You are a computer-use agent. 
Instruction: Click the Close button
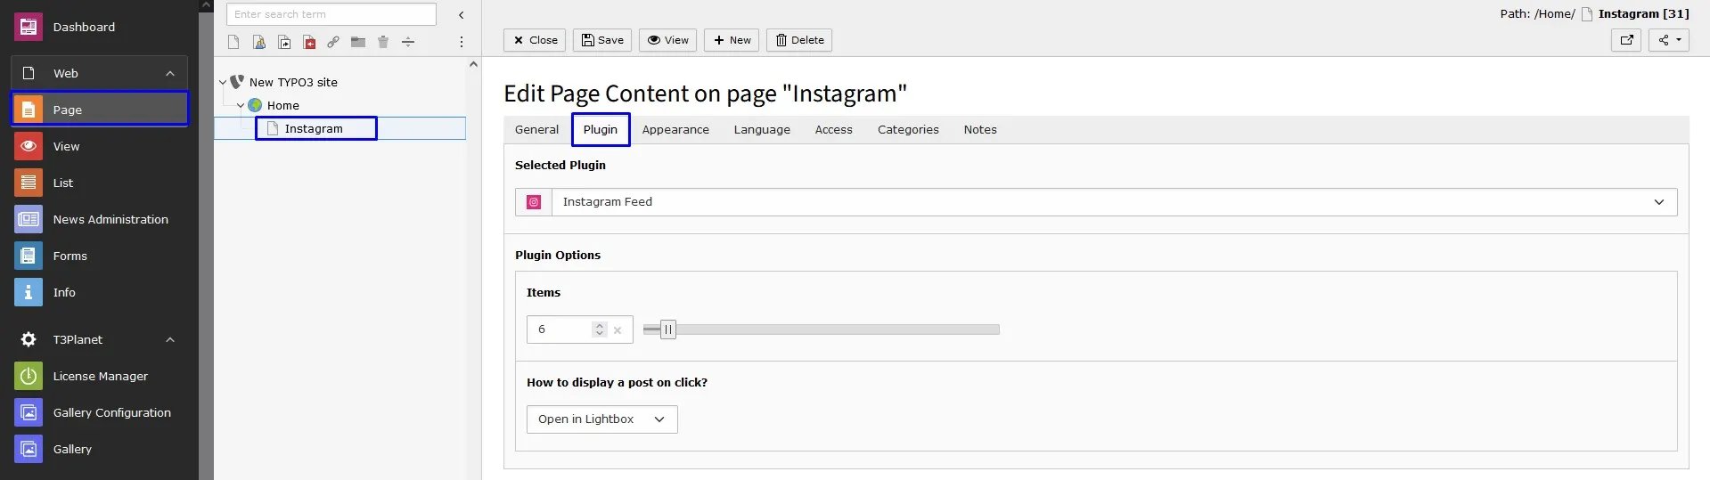click(x=535, y=40)
